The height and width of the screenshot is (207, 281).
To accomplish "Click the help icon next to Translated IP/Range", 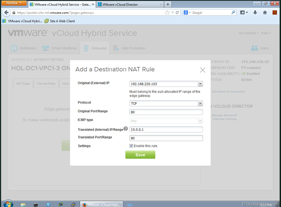I will (x=126, y=129).
